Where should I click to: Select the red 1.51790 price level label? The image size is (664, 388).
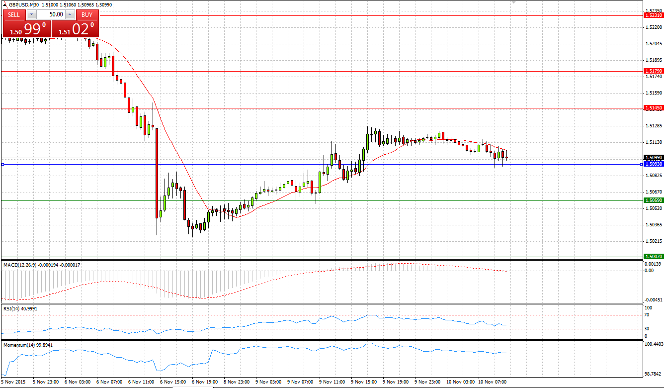click(x=653, y=71)
